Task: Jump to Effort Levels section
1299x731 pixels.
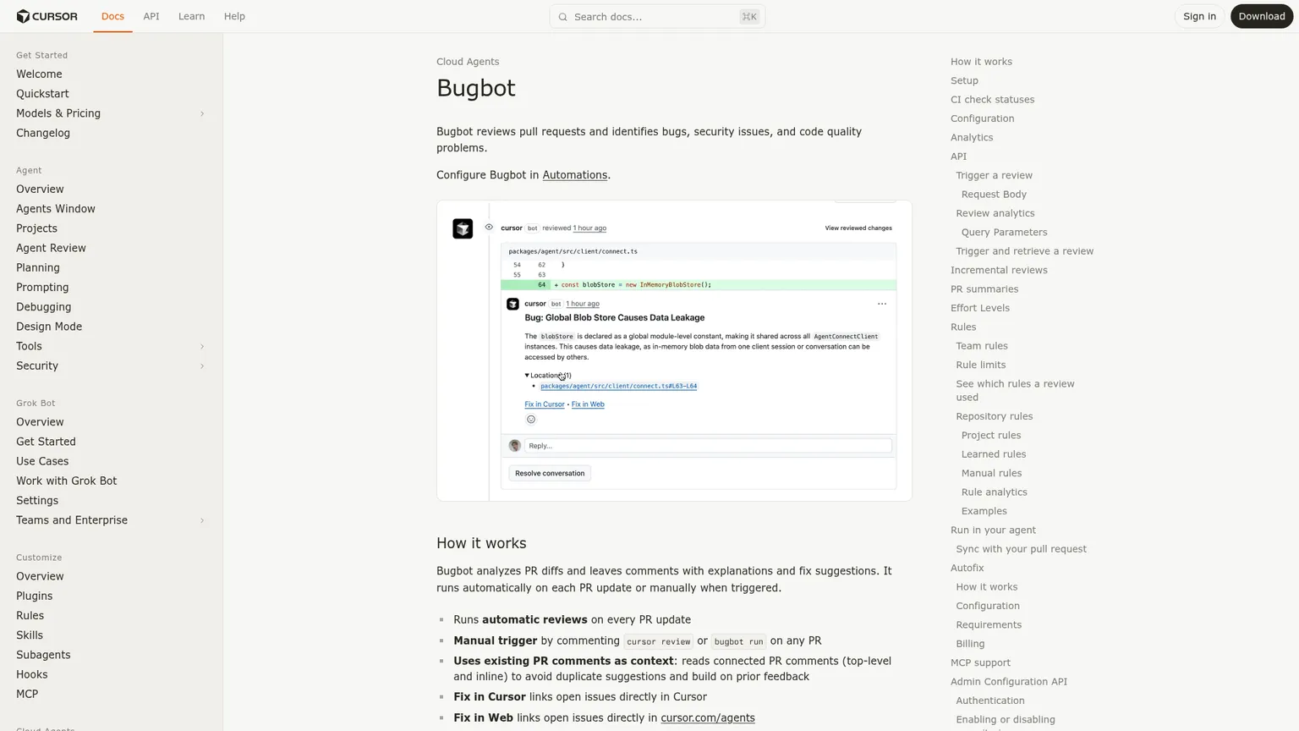Action: 980,308
